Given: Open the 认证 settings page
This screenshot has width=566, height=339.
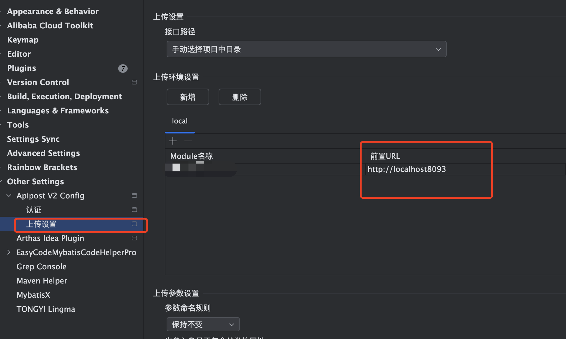Looking at the screenshot, I should (x=34, y=210).
